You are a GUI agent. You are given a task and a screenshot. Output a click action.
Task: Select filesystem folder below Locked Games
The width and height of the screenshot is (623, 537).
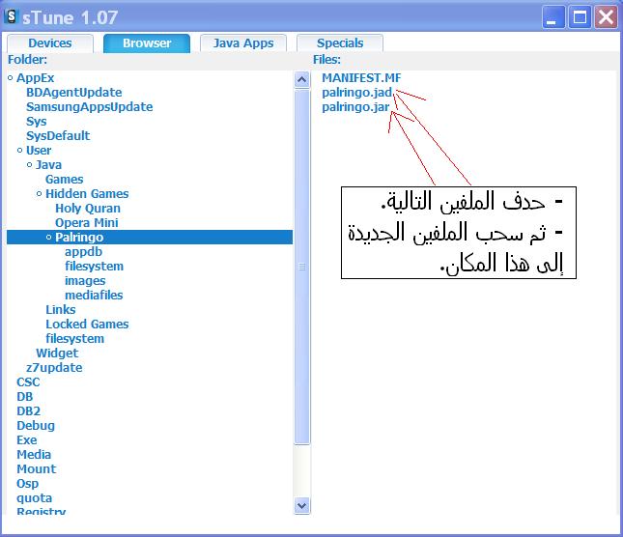point(74,339)
